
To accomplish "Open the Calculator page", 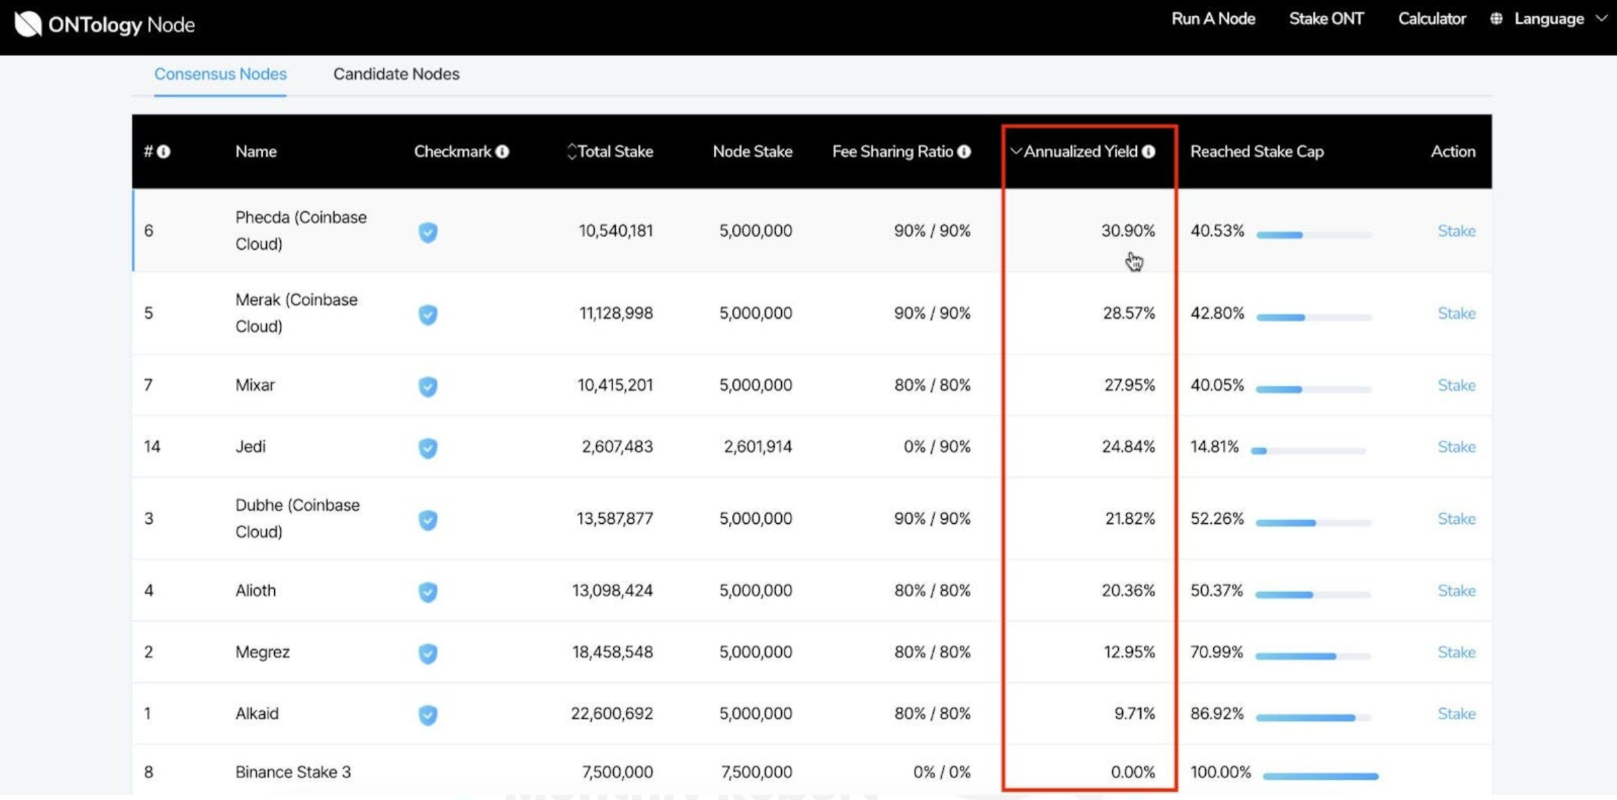I will click(x=1431, y=19).
